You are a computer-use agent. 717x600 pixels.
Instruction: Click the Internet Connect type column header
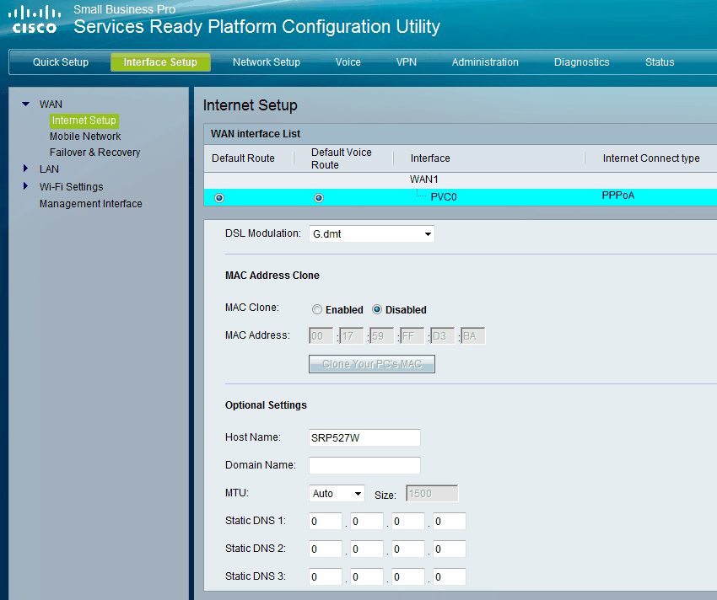tap(651, 158)
